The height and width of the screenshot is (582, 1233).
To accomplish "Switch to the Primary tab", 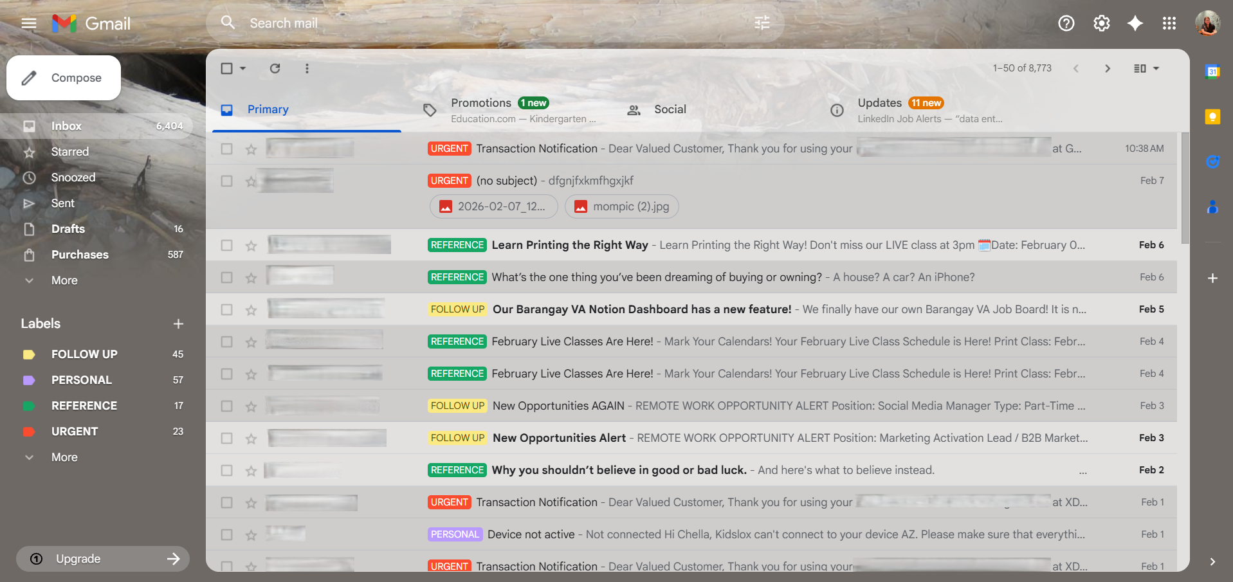I will point(307,110).
